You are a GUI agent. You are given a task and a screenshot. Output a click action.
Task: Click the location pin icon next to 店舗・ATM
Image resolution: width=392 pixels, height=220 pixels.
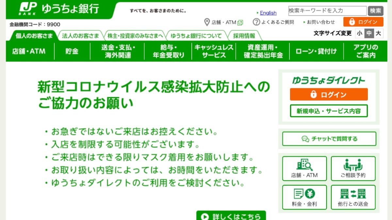click(207, 22)
